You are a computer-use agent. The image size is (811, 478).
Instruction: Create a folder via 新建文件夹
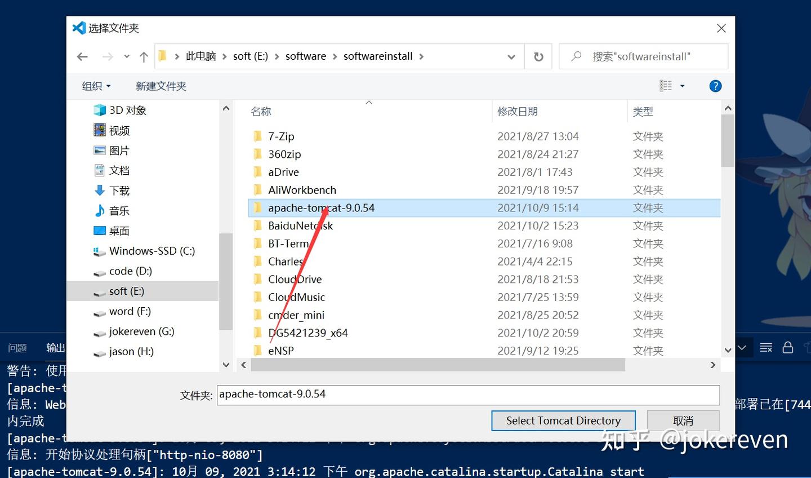point(161,86)
